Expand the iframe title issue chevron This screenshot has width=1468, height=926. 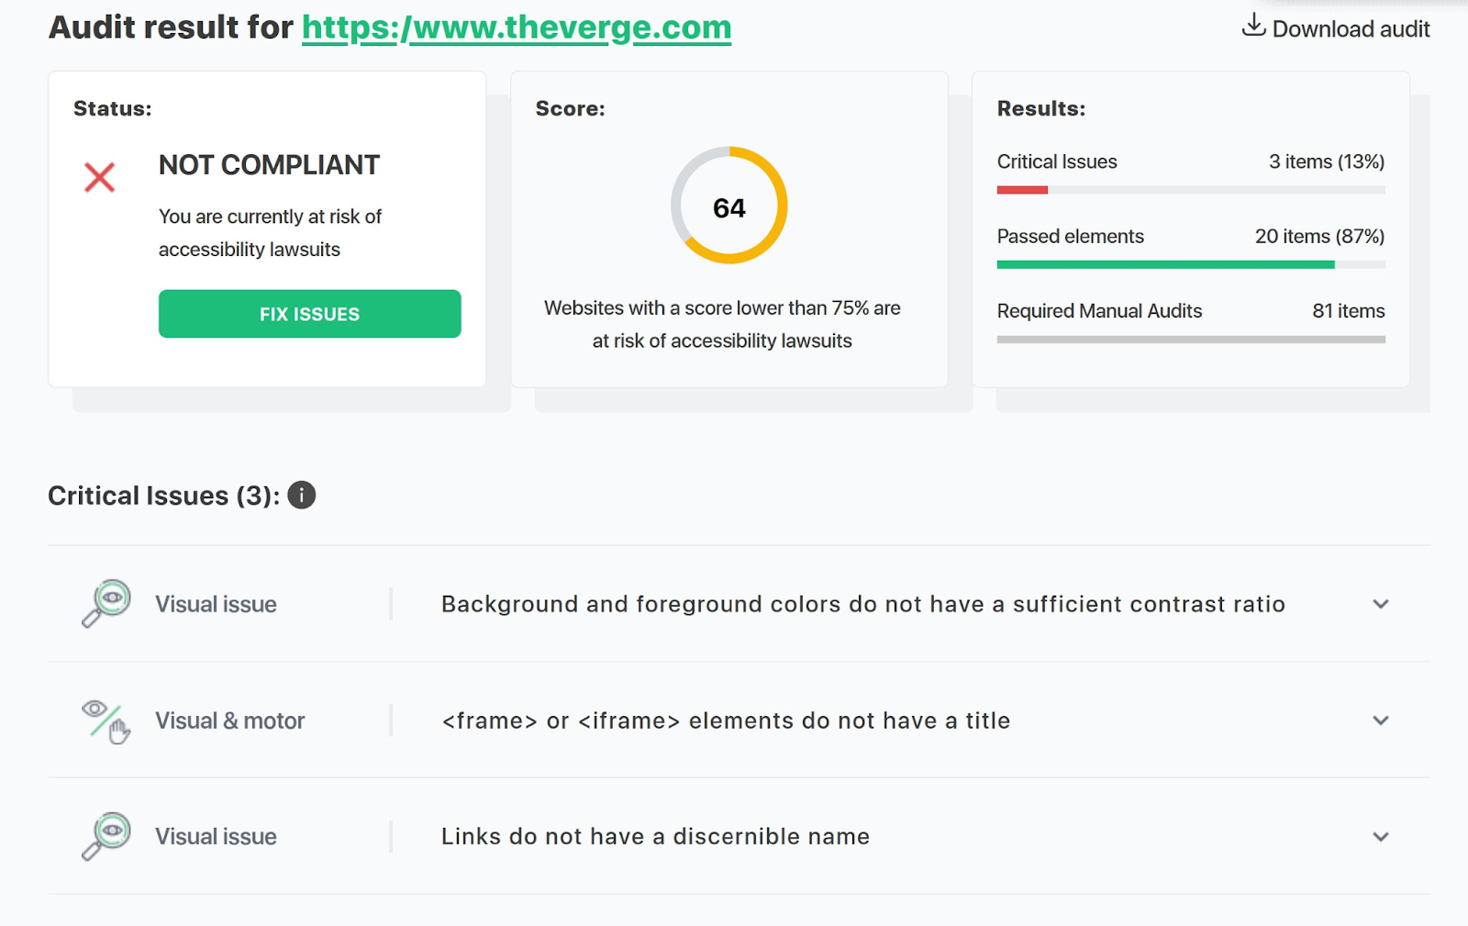pyautogui.click(x=1381, y=720)
